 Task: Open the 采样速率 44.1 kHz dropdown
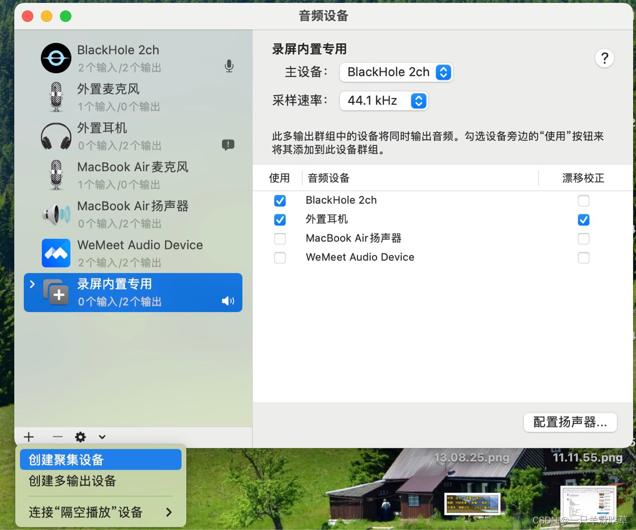pos(384,101)
